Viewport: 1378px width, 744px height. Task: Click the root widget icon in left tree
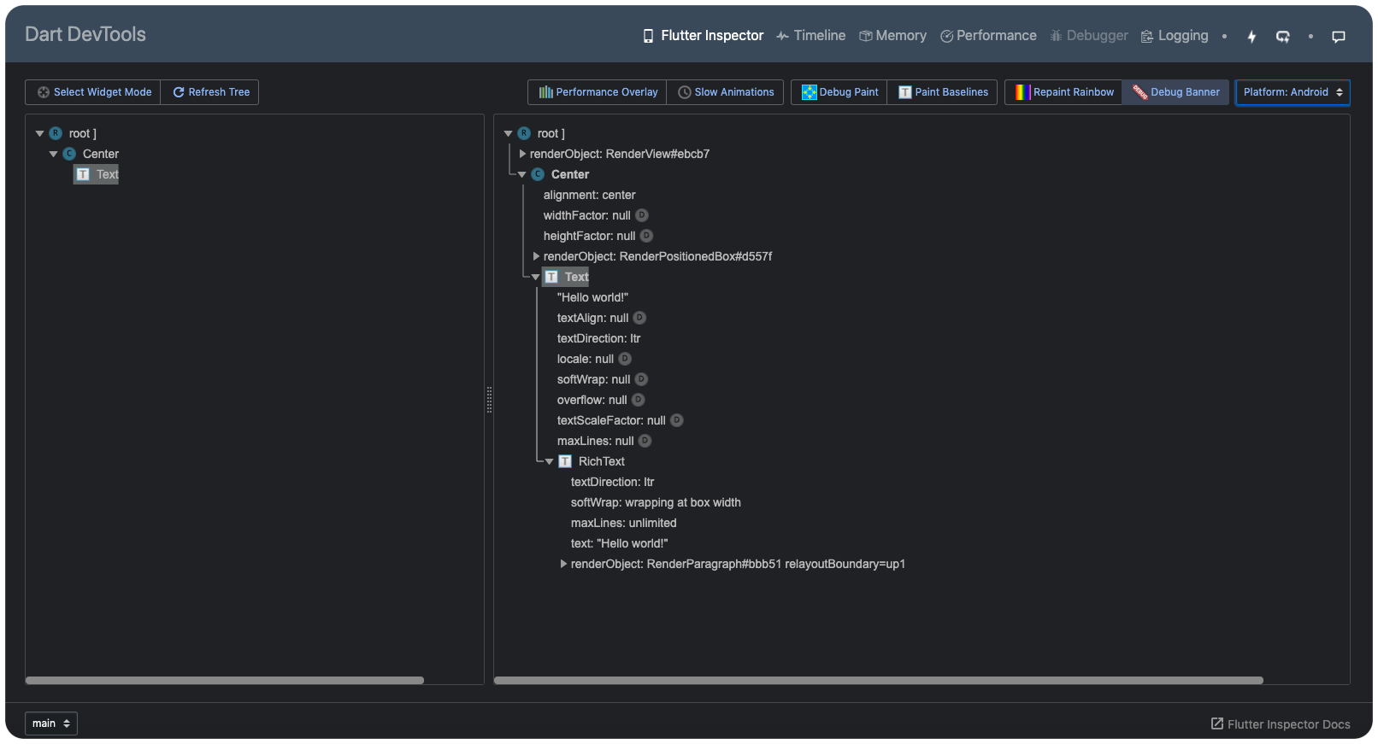point(56,133)
